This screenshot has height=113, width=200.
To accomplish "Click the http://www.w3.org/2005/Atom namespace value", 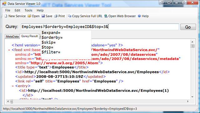I will point(65,63).
